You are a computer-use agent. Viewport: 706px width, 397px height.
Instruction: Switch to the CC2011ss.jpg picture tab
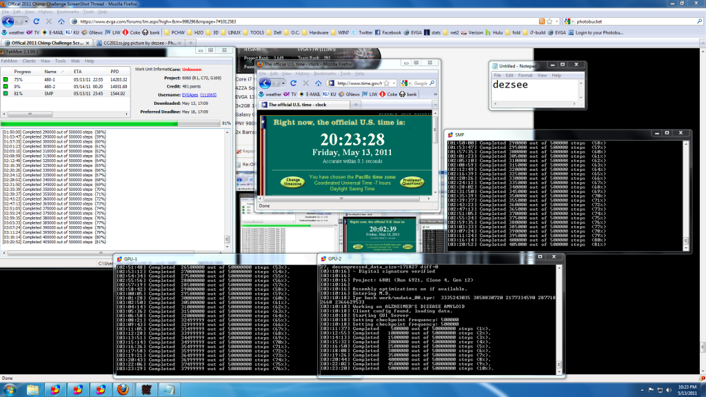(x=138, y=43)
